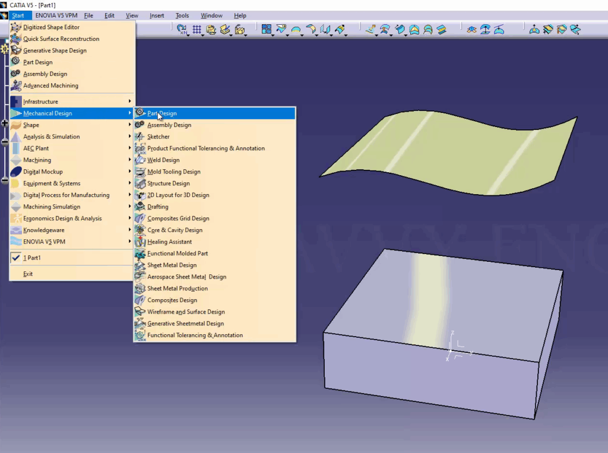Click the Part Design gear icon in Start menu
The image size is (608, 453).
pos(17,62)
